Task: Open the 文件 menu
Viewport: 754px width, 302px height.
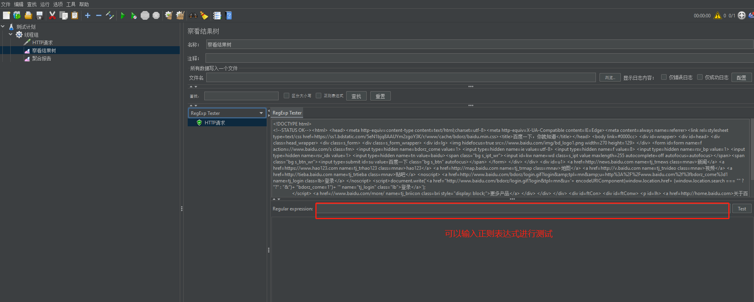Action: (6, 4)
